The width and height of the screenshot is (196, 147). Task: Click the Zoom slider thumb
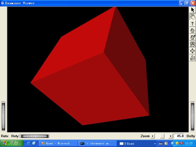tap(162, 136)
